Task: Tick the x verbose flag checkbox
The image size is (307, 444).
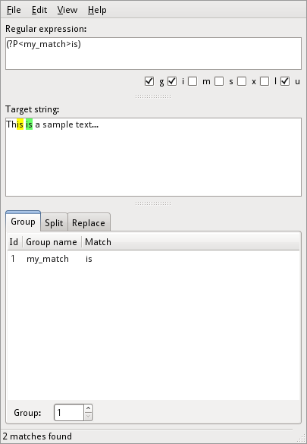Action: point(242,81)
